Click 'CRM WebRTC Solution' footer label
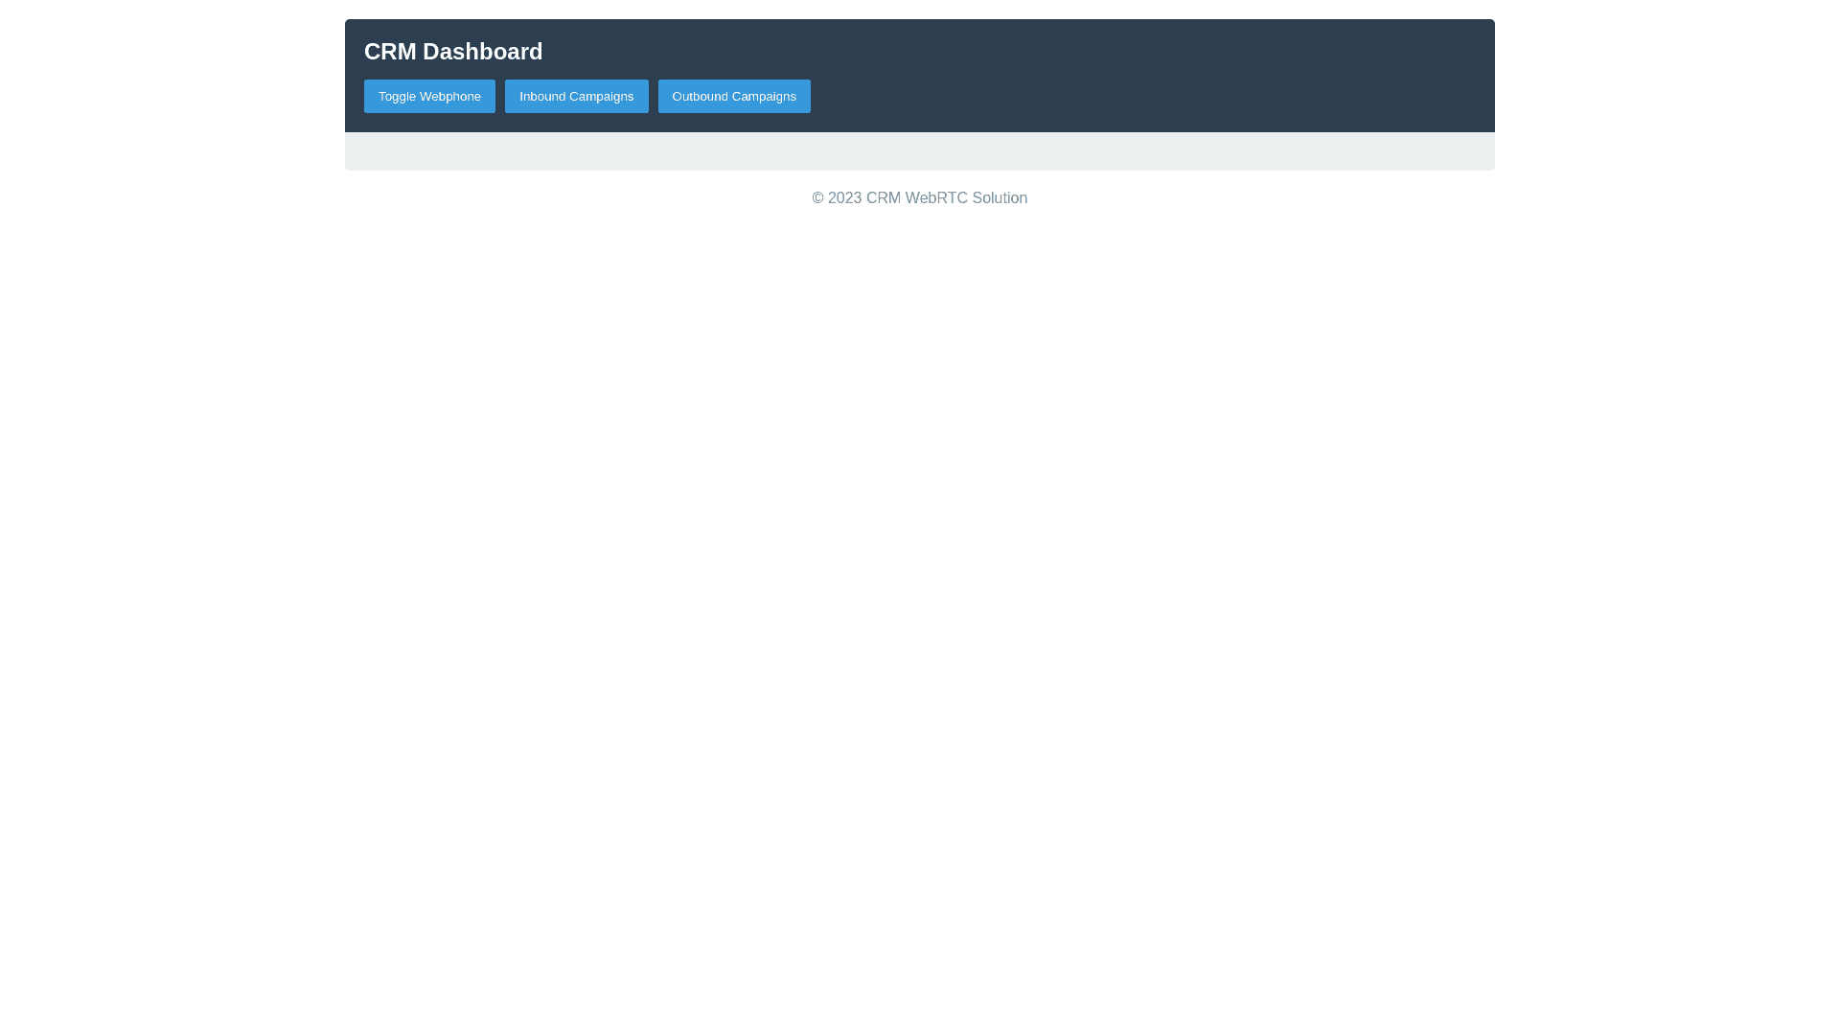Viewport: 1840px width, 1035px height. coord(946,198)
